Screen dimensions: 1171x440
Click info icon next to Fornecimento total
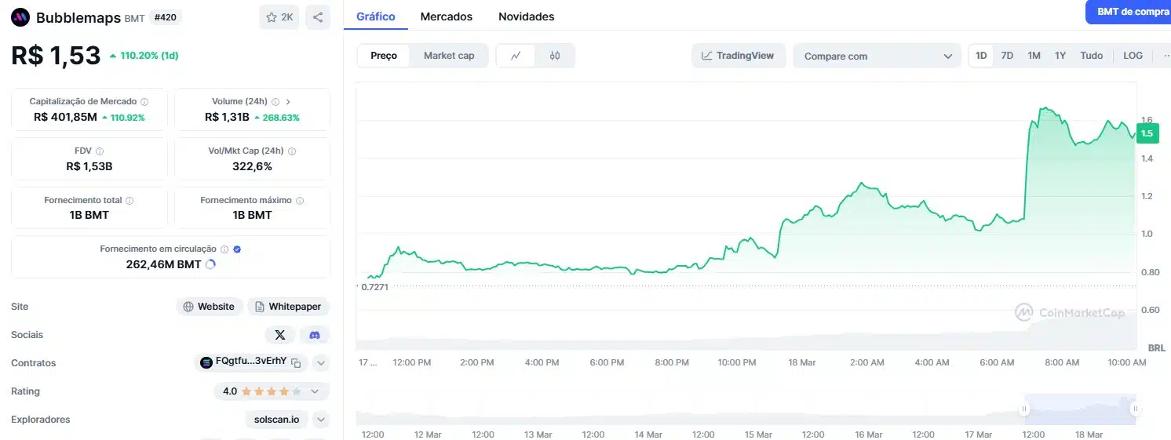(x=130, y=201)
